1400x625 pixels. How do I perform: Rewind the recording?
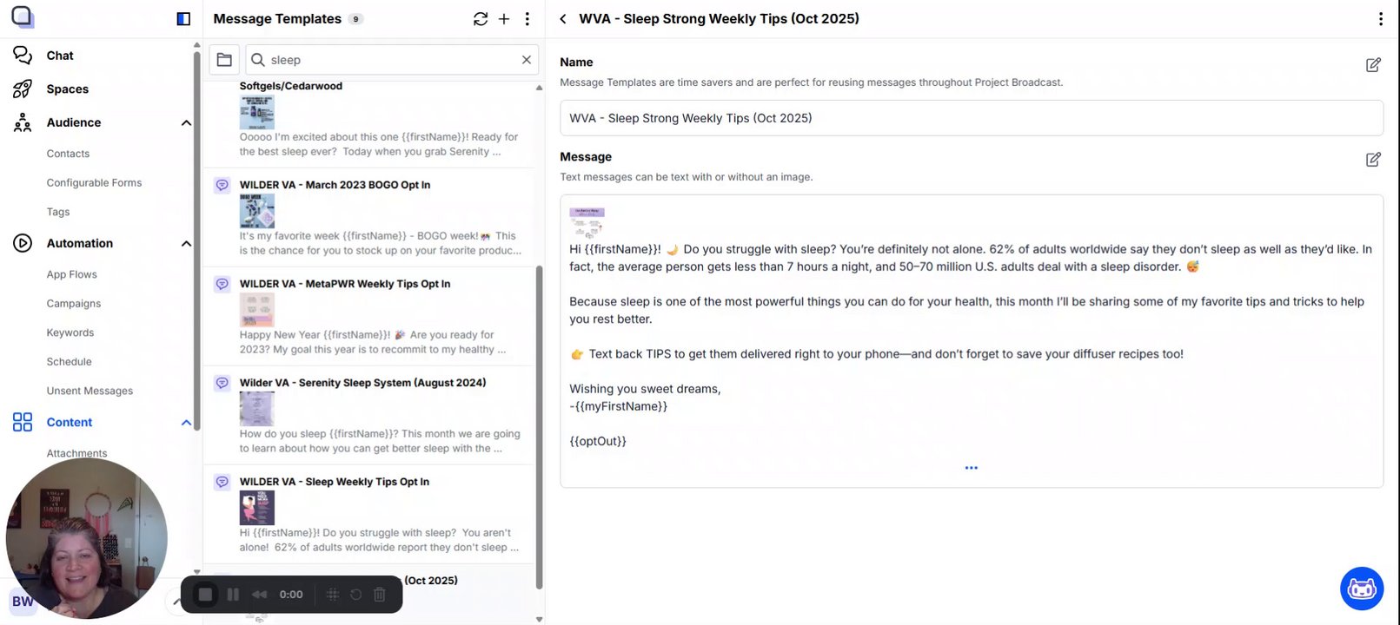point(259,595)
